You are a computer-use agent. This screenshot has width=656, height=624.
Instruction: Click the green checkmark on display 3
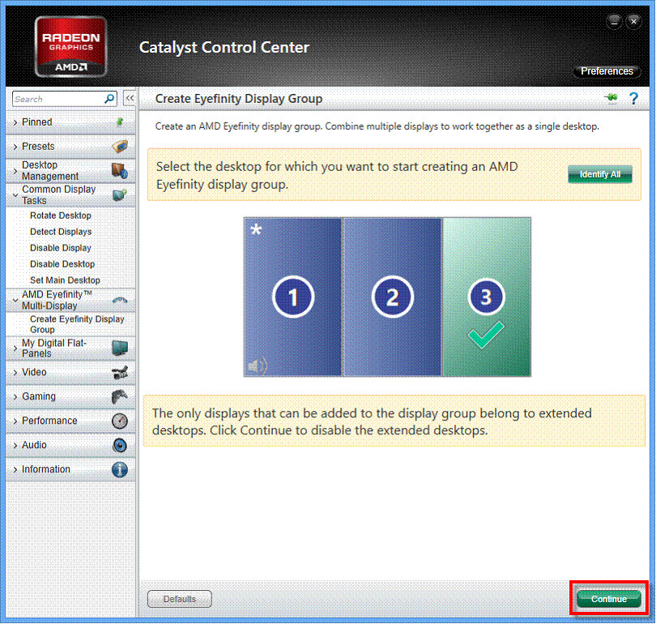click(x=486, y=335)
